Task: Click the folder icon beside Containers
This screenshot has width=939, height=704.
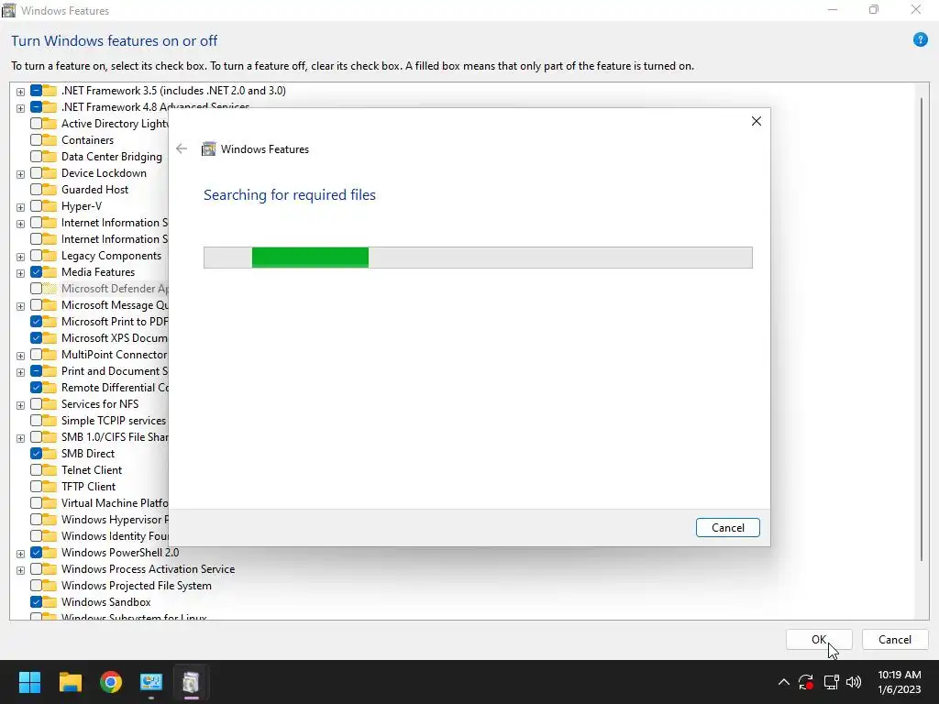Action: (x=50, y=140)
